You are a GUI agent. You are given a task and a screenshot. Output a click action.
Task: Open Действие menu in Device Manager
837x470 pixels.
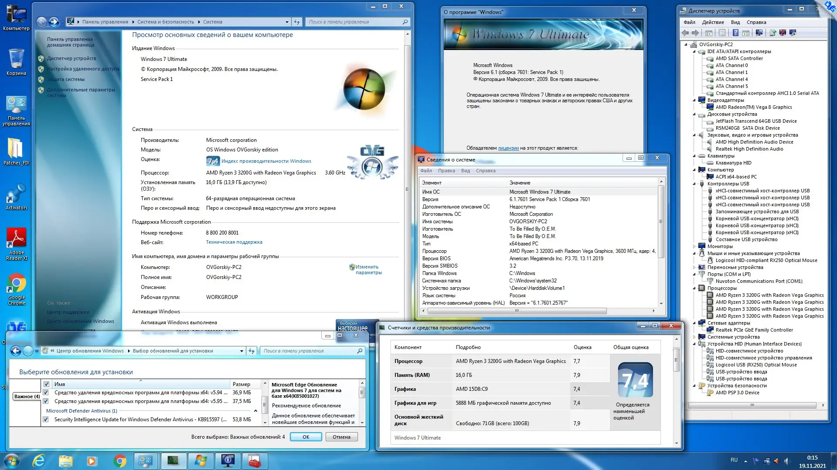pyautogui.click(x=712, y=22)
